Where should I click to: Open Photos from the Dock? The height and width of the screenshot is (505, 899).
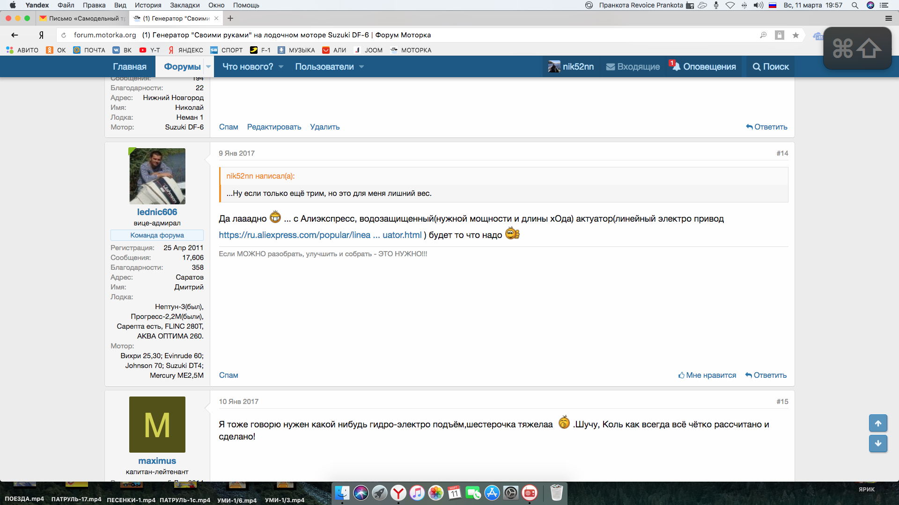(436, 492)
